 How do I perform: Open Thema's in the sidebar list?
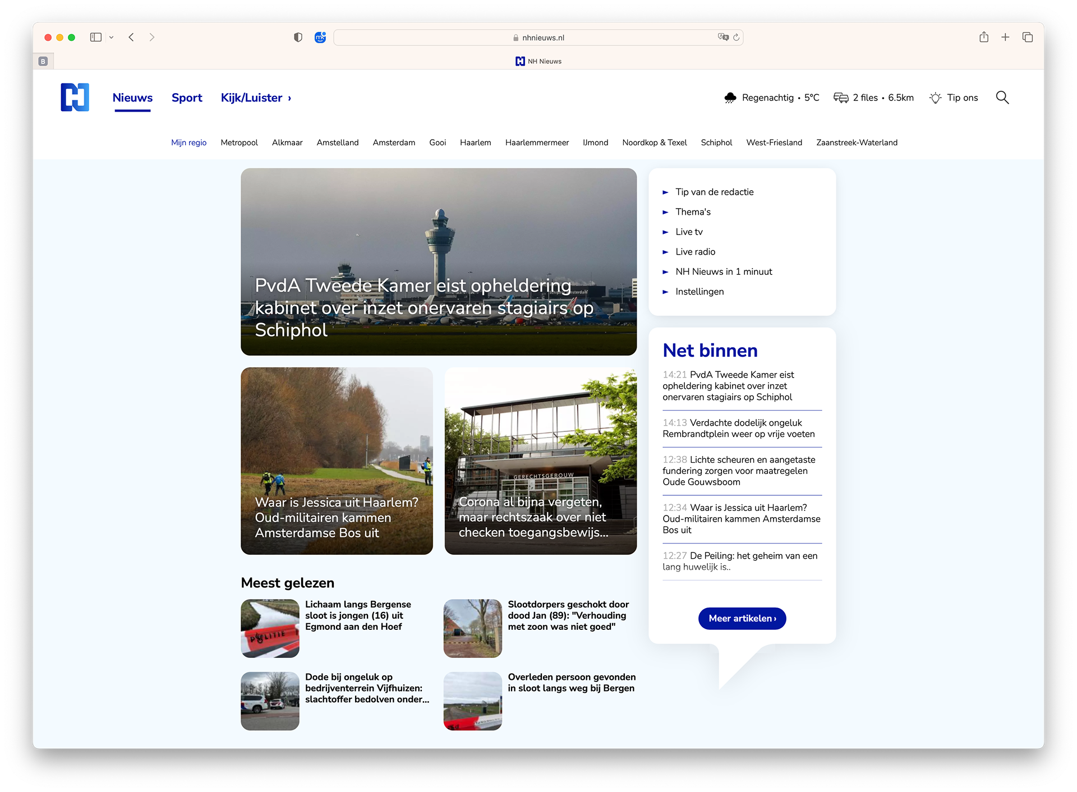pos(693,212)
